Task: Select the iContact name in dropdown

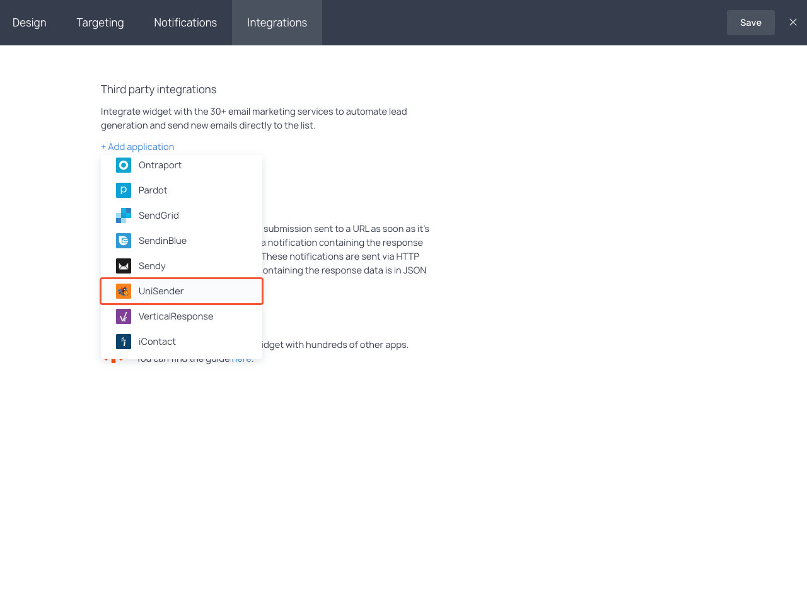Action: pos(157,342)
